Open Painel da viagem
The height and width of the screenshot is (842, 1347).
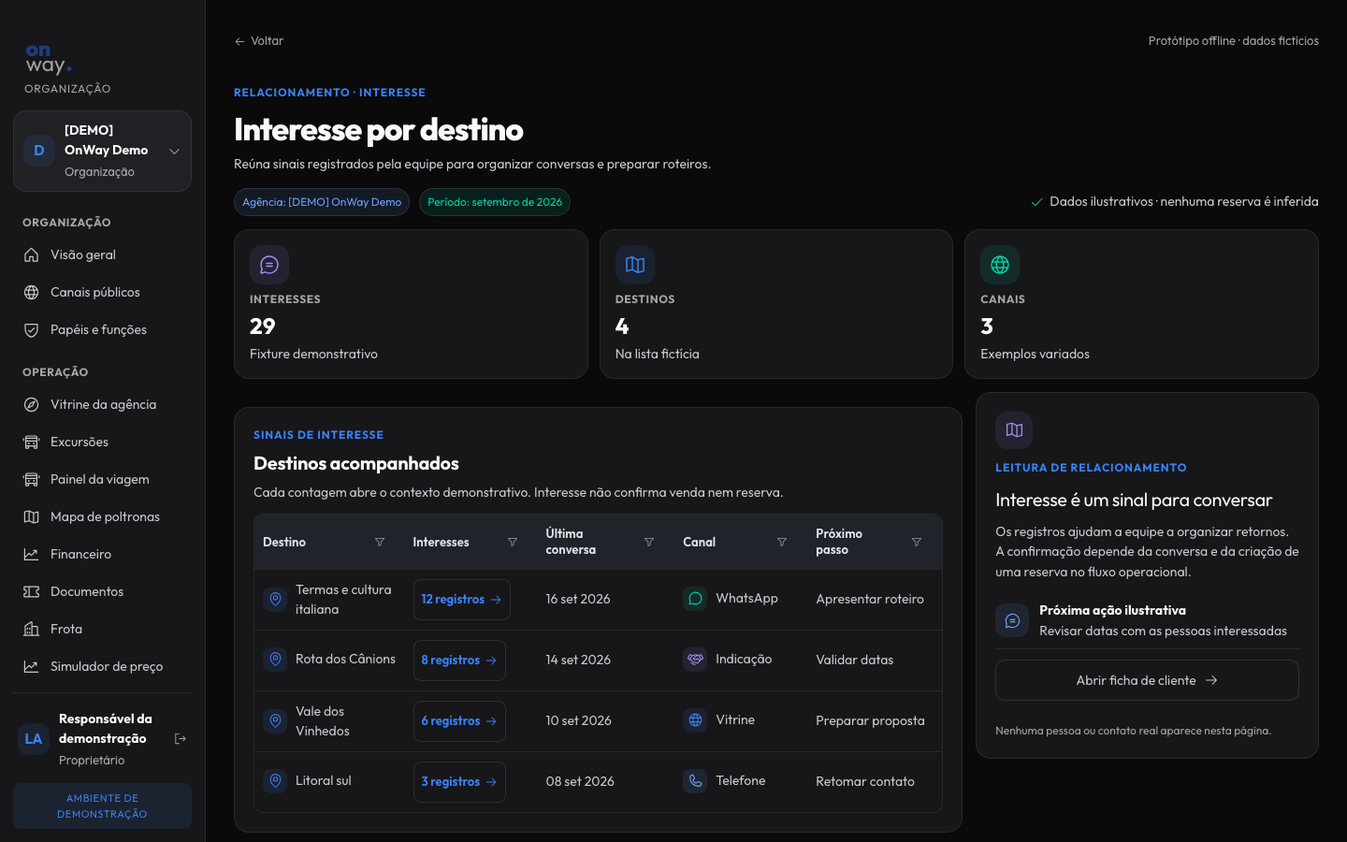[102, 479]
